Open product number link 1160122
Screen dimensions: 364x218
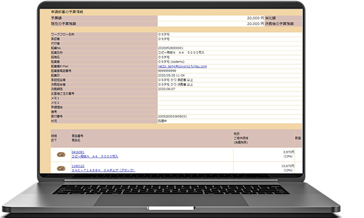pyautogui.click(x=78, y=166)
